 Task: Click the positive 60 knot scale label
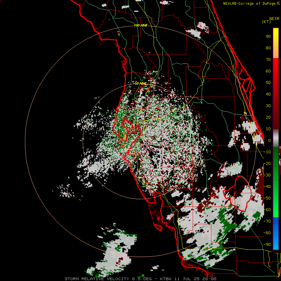click(x=268, y=71)
